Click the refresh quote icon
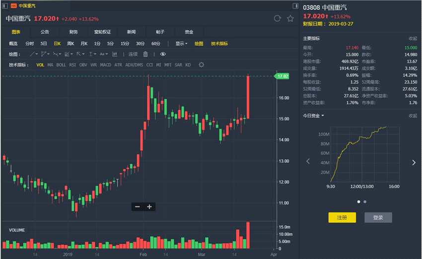 (277, 18)
